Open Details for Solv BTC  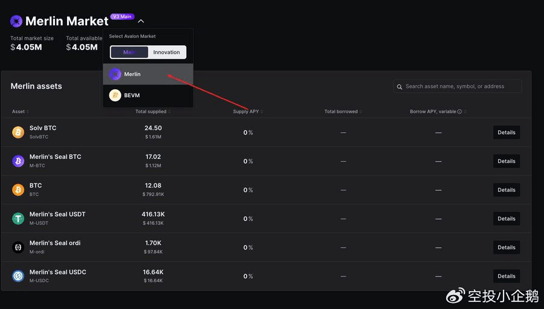point(506,132)
